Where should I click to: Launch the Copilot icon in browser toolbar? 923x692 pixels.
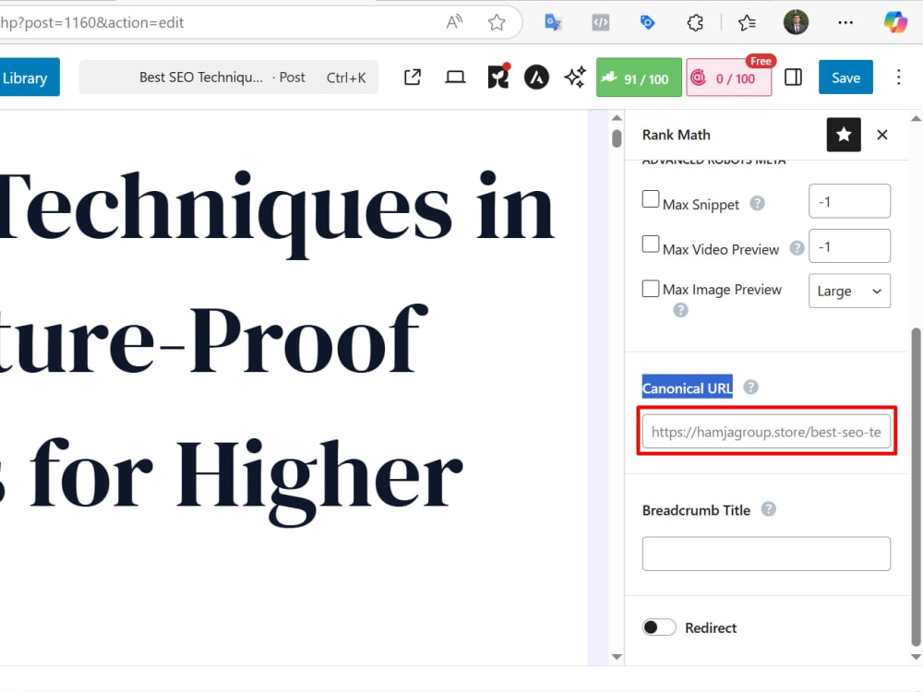click(895, 22)
